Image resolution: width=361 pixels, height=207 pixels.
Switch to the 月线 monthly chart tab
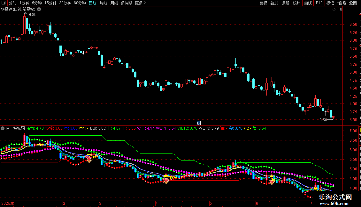(x=114, y=3)
